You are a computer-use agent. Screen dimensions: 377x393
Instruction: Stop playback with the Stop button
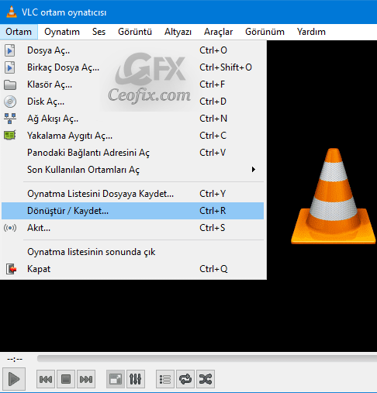[x=66, y=379]
